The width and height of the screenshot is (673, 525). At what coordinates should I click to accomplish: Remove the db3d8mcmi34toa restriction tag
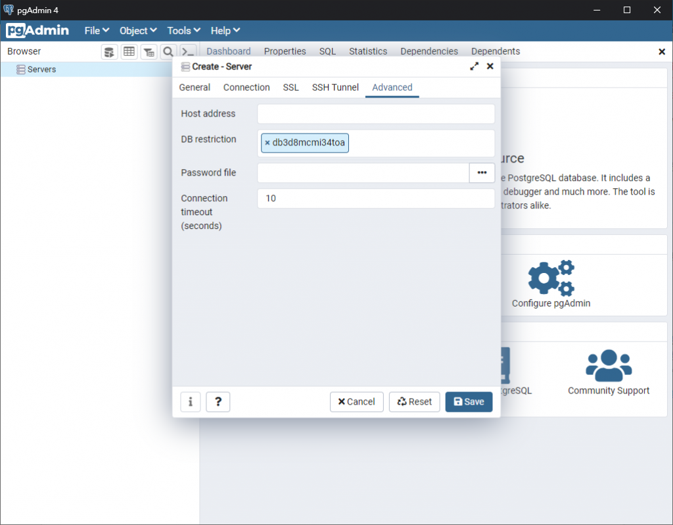point(267,143)
